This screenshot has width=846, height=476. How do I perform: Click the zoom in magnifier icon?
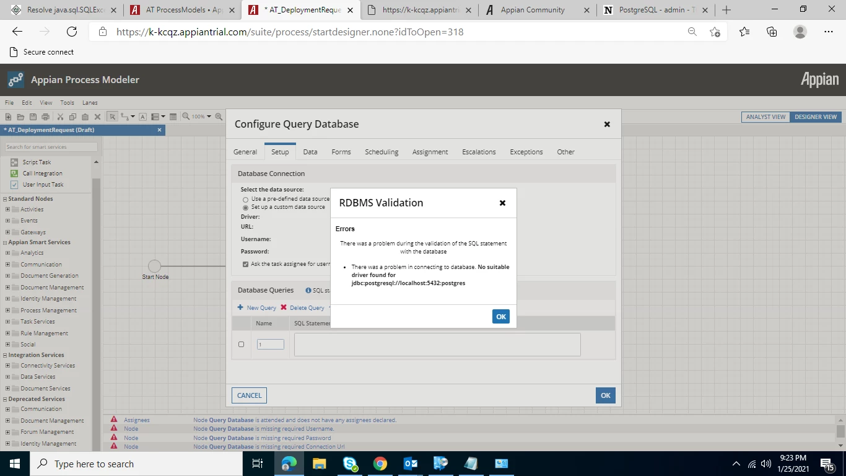coord(186,117)
